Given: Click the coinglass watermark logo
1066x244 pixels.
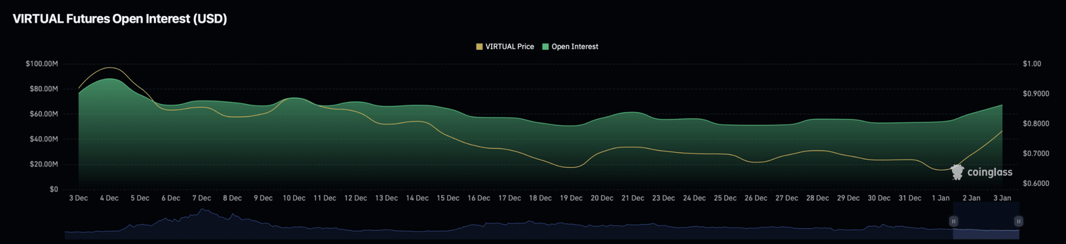Looking at the screenshot, I should click(957, 172).
